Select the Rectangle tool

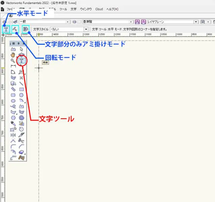21,89
